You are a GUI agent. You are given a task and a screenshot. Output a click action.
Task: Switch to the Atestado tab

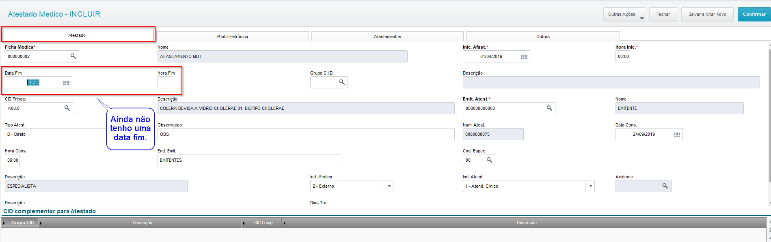(78, 35)
